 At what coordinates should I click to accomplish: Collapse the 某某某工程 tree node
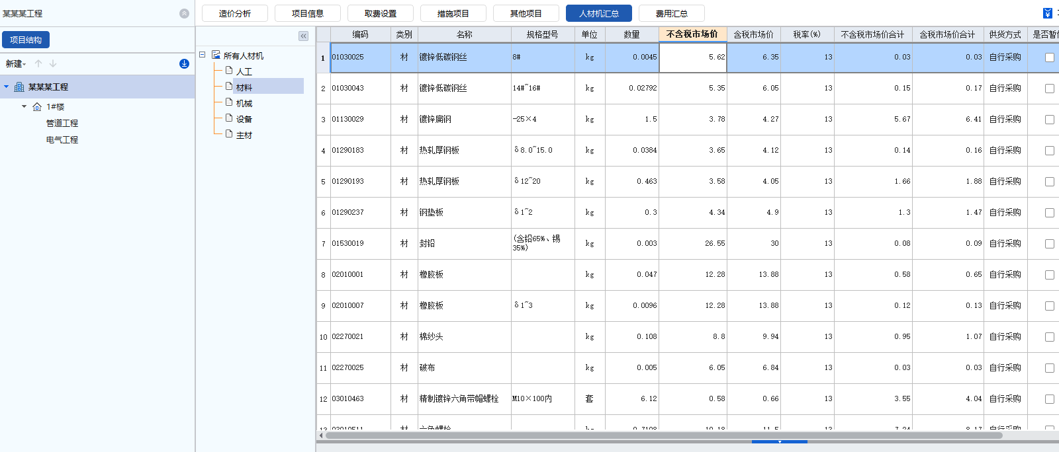click(7, 87)
